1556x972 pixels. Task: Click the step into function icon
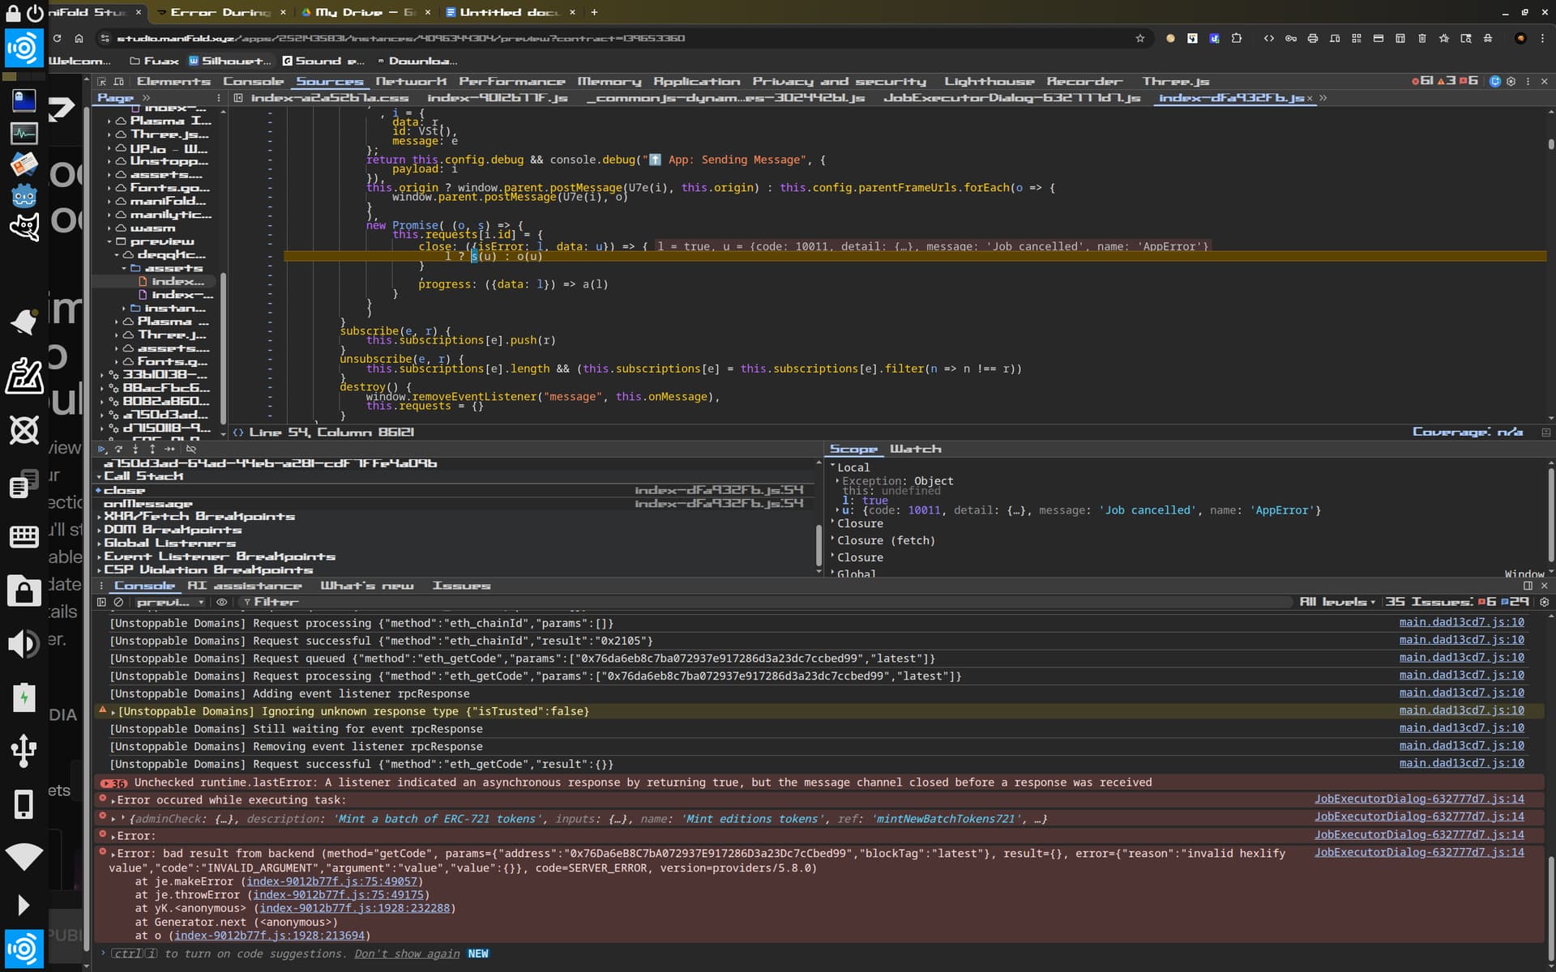(x=135, y=449)
